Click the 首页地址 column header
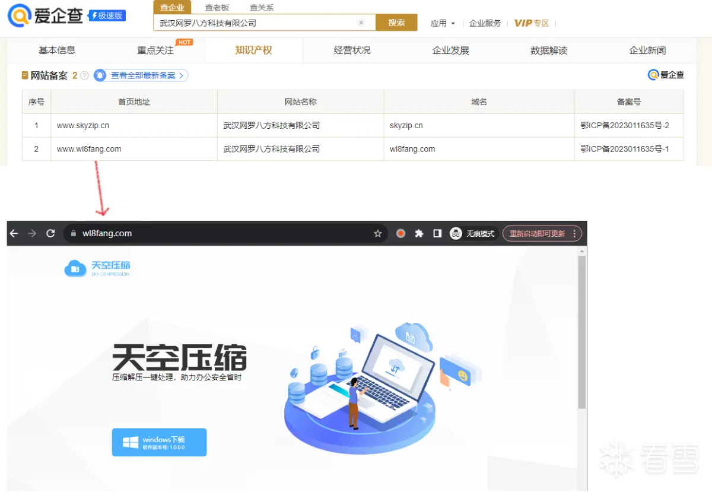The height and width of the screenshot is (492, 712). (134, 102)
